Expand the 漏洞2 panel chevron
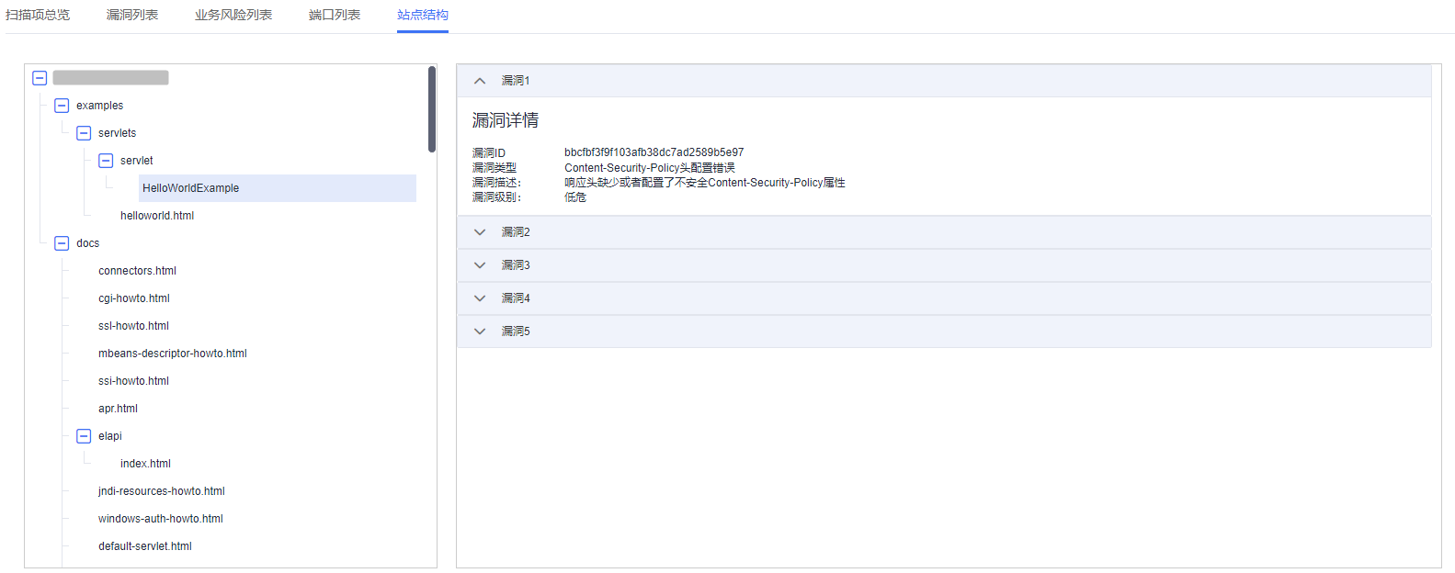 (480, 232)
